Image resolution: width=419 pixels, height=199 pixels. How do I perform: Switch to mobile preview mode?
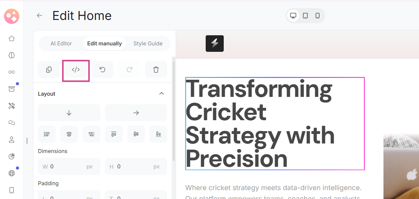tap(317, 16)
